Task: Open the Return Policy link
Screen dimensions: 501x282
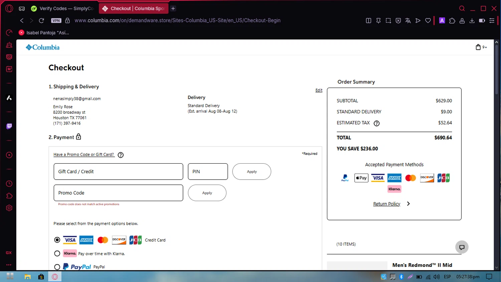Action: pos(386,204)
